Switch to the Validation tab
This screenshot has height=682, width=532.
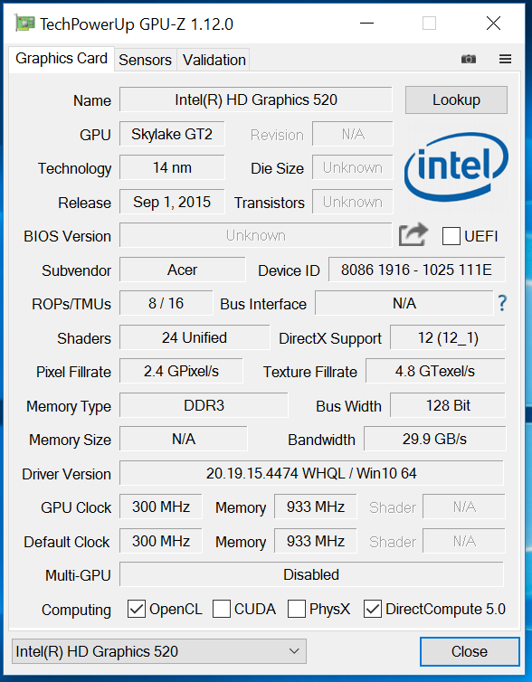click(x=214, y=60)
